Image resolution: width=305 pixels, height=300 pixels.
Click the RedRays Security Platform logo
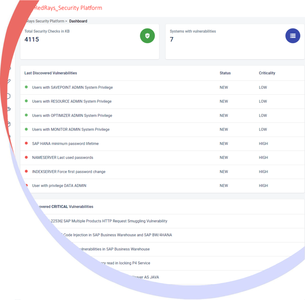pos(68,8)
